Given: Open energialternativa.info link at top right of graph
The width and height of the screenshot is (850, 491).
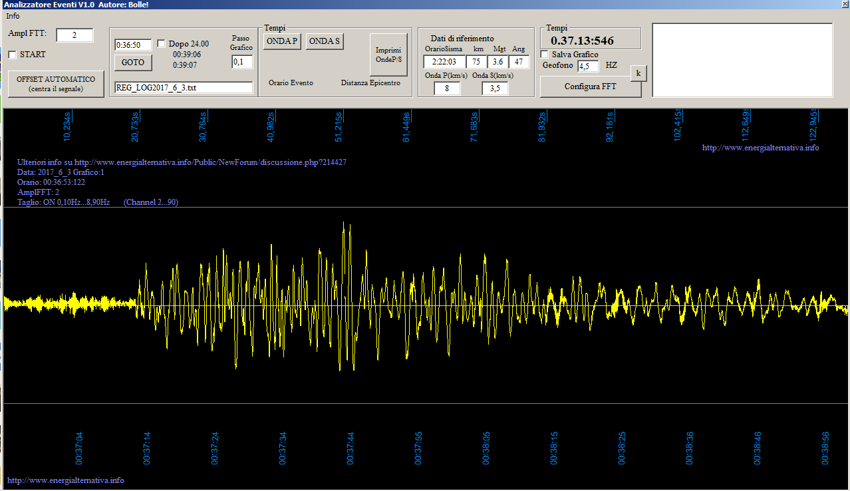Looking at the screenshot, I should click(761, 148).
